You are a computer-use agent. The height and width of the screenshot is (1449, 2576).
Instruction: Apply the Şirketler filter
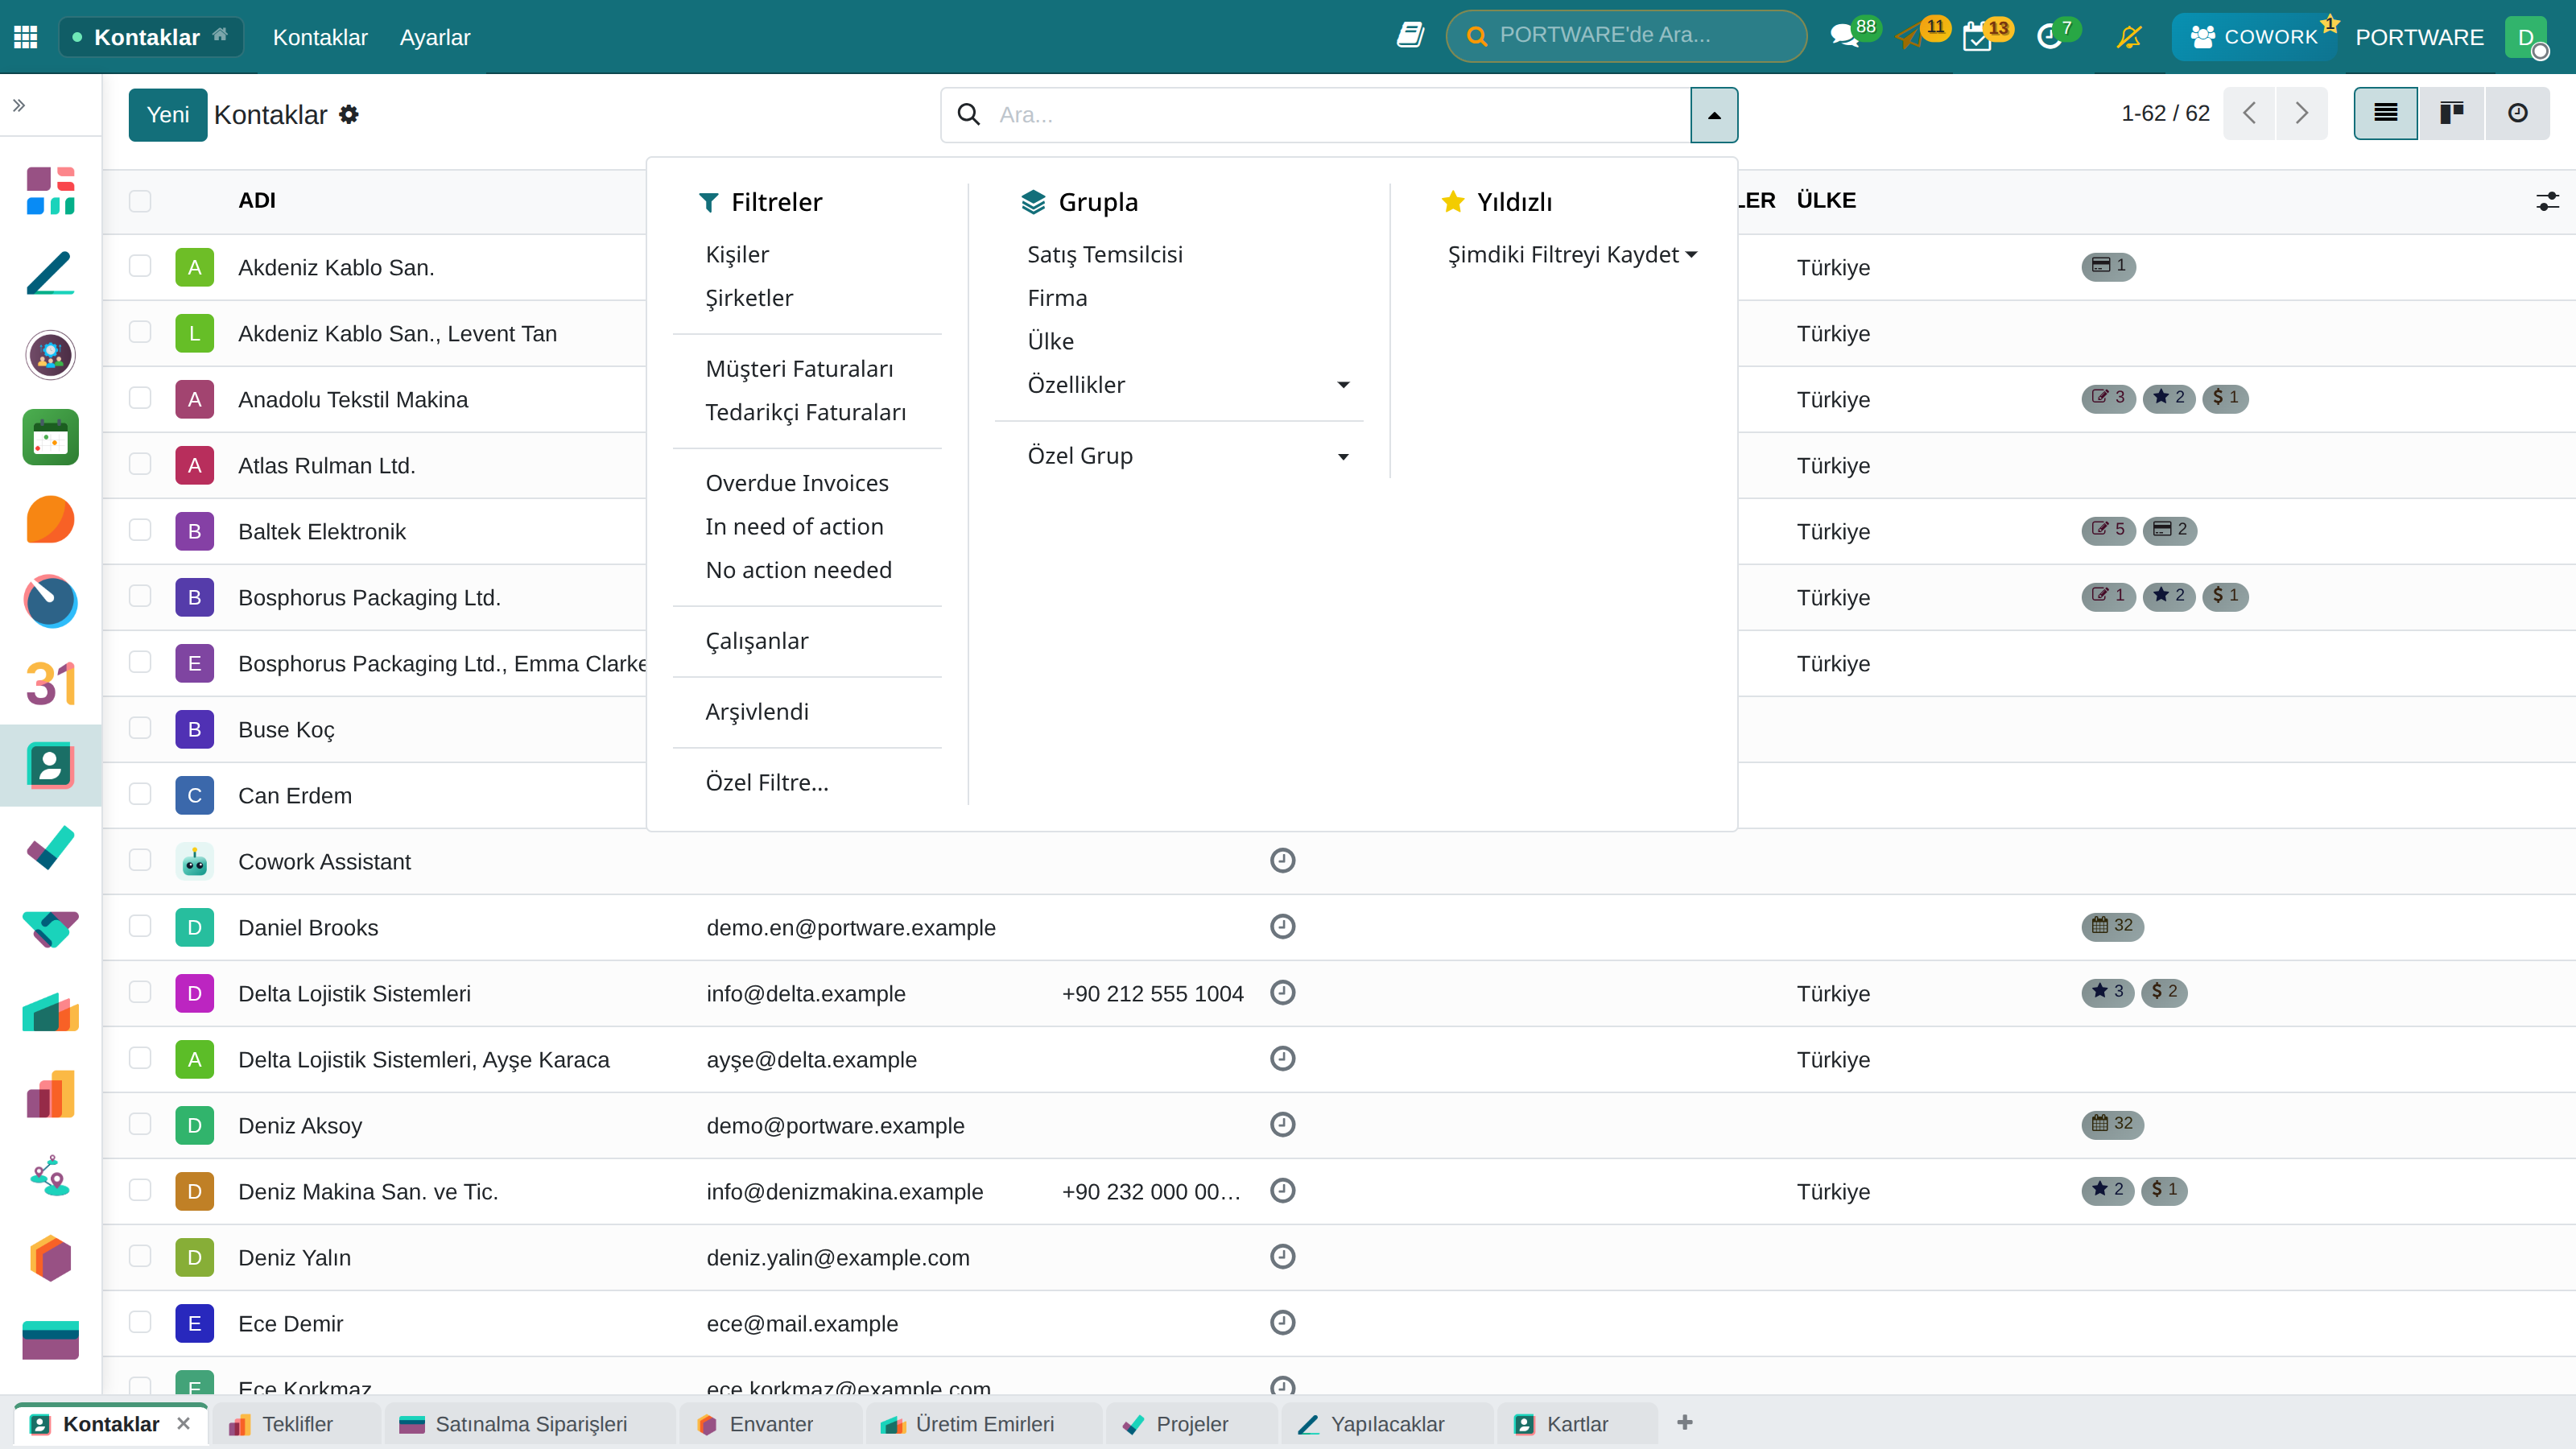tap(749, 298)
